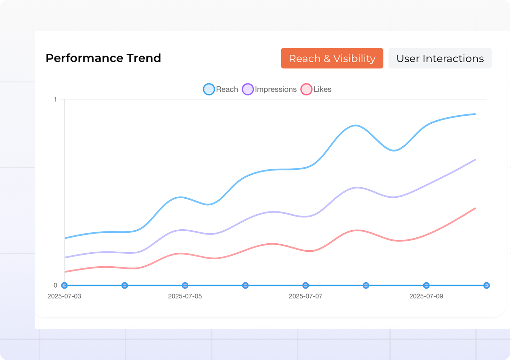This screenshot has width=511, height=360.
Task: Open the User Interactions tab
Action: coord(440,58)
